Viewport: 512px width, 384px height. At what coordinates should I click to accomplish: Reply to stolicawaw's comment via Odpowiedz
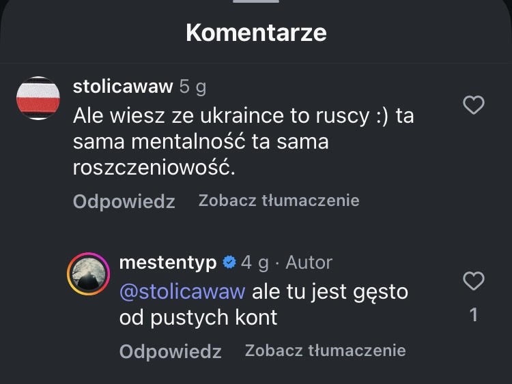click(x=124, y=202)
